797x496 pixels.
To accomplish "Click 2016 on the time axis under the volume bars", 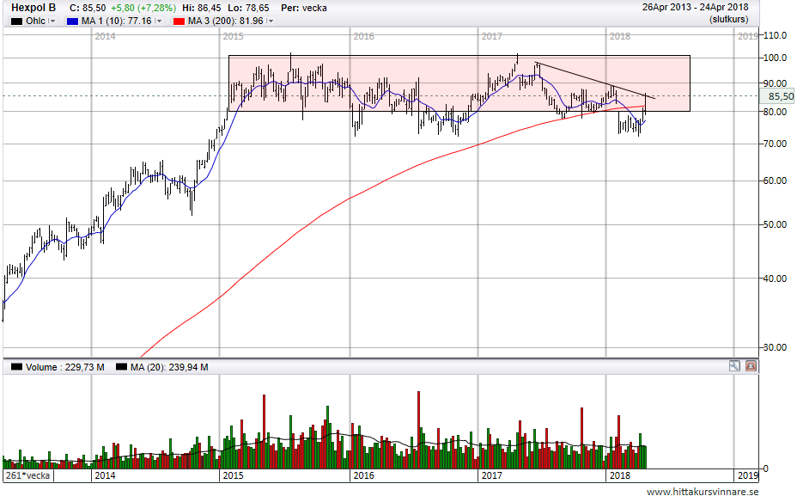I will click(x=363, y=475).
